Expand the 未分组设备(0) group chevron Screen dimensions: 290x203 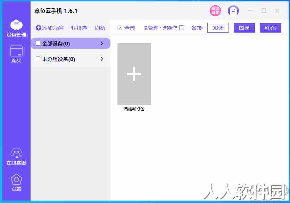tap(101, 59)
